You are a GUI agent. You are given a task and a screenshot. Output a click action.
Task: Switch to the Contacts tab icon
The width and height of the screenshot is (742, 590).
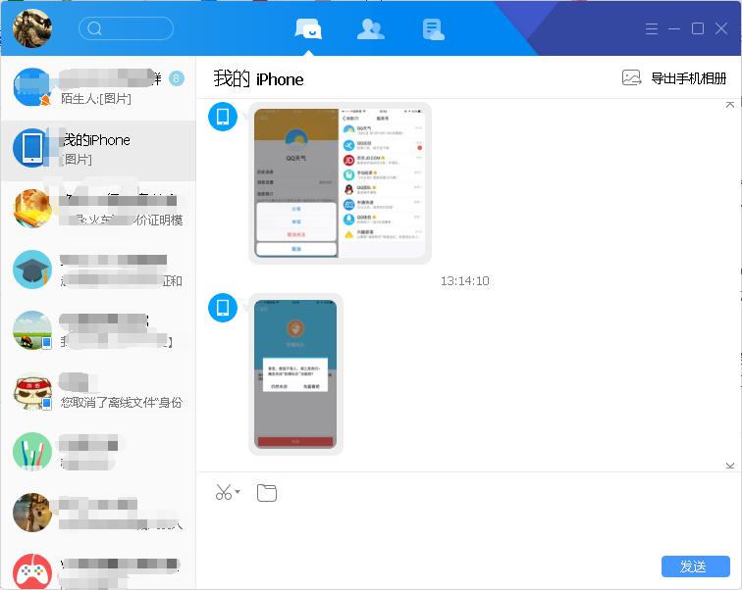click(371, 28)
